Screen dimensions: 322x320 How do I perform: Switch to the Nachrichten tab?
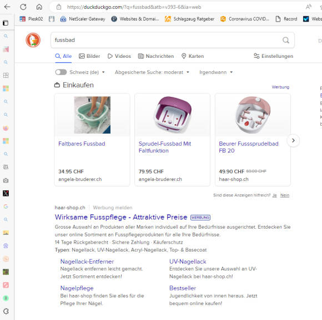pyautogui.click(x=156, y=56)
